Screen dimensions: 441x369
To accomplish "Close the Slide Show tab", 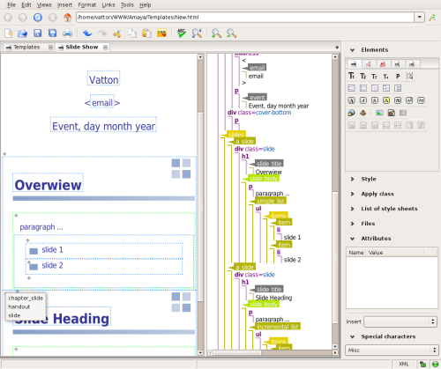I will [105, 47].
